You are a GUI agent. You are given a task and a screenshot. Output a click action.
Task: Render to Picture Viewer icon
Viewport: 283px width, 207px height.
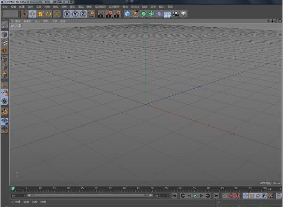[x=109, y=14]
